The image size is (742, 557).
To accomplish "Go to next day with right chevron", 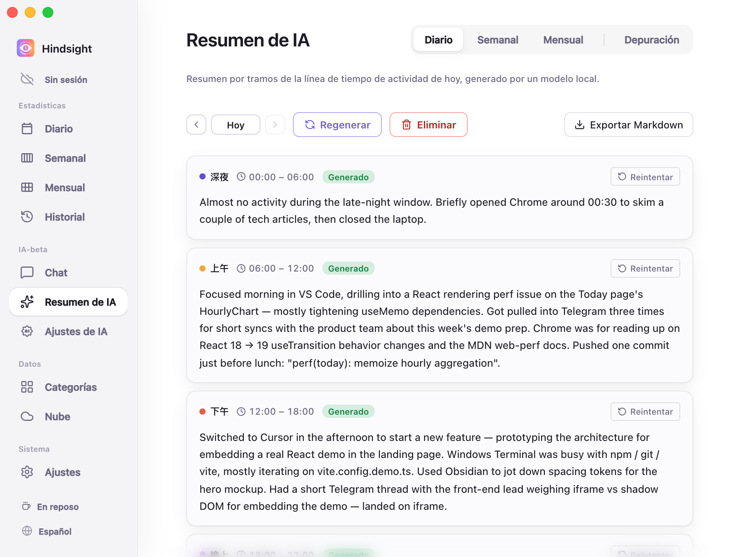I will point(275,125).
